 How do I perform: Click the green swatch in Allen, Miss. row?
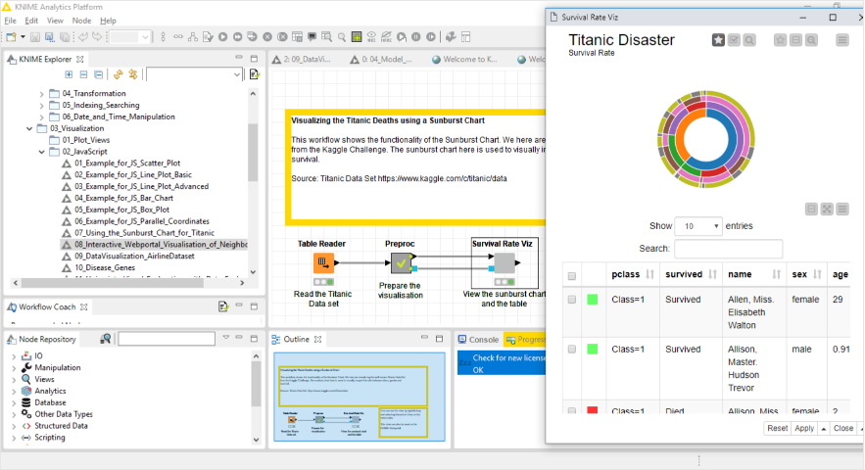point(593,300)
